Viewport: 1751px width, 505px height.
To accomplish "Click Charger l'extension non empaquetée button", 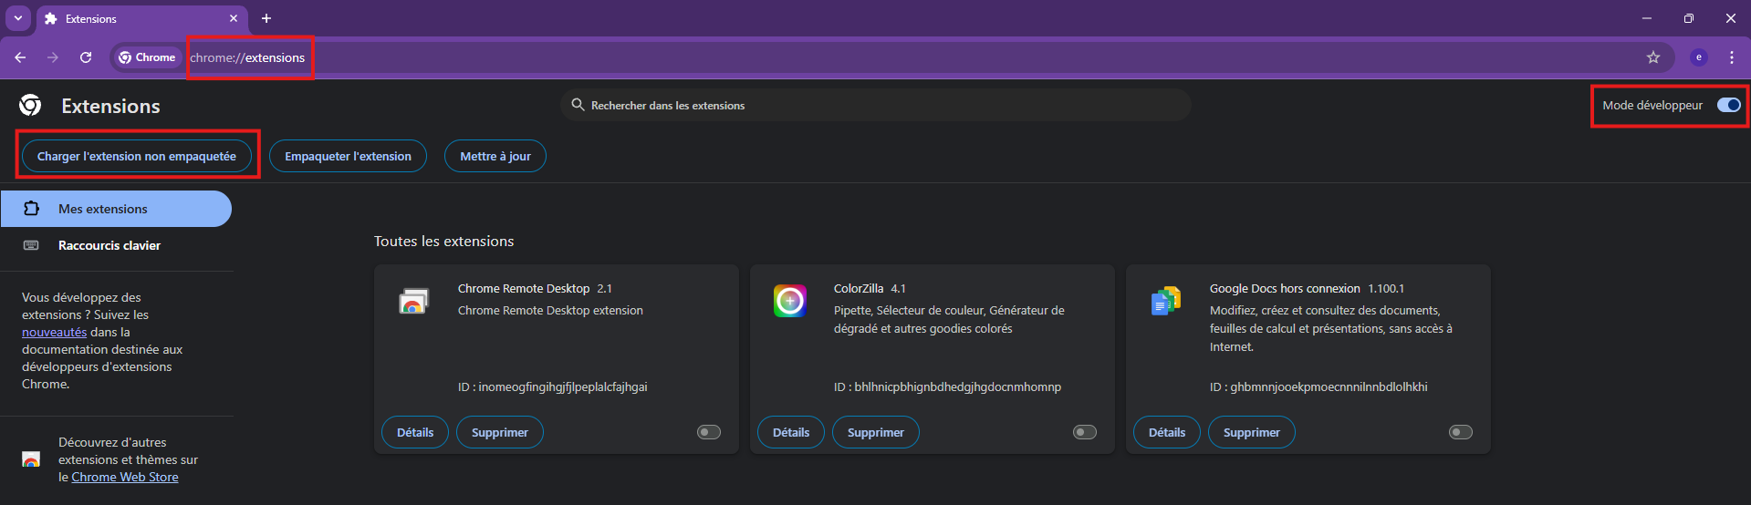I will pyautogui.click(x=137, y=156).
